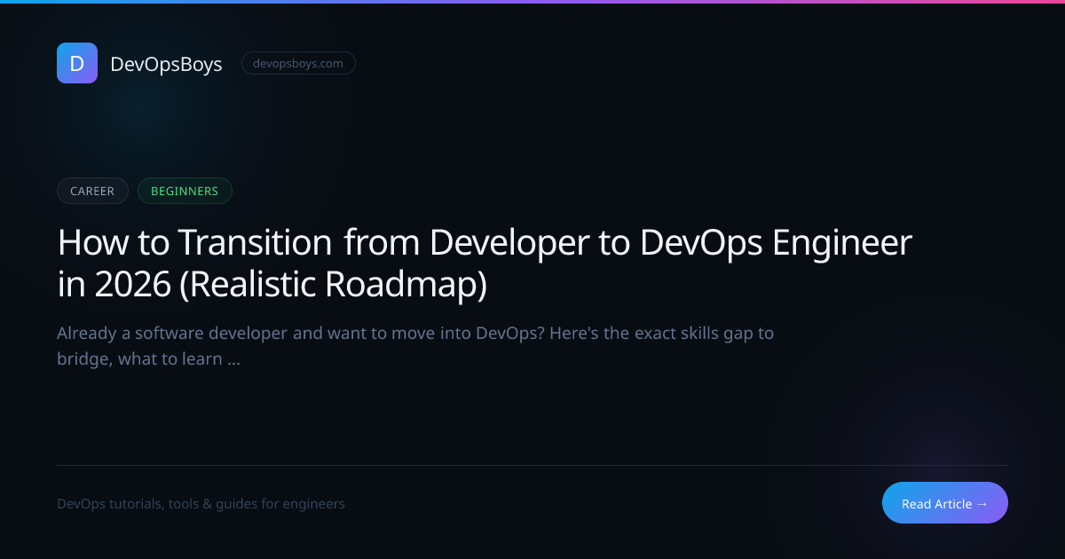Open the article headline's first line
Viewport: 1065px width, 559px height.
(484, 243)
